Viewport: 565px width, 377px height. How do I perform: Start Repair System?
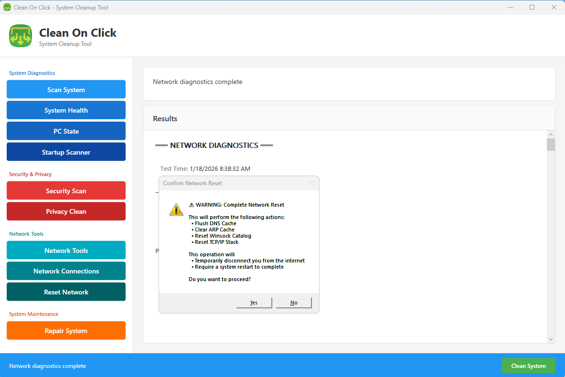click(66, 331)
